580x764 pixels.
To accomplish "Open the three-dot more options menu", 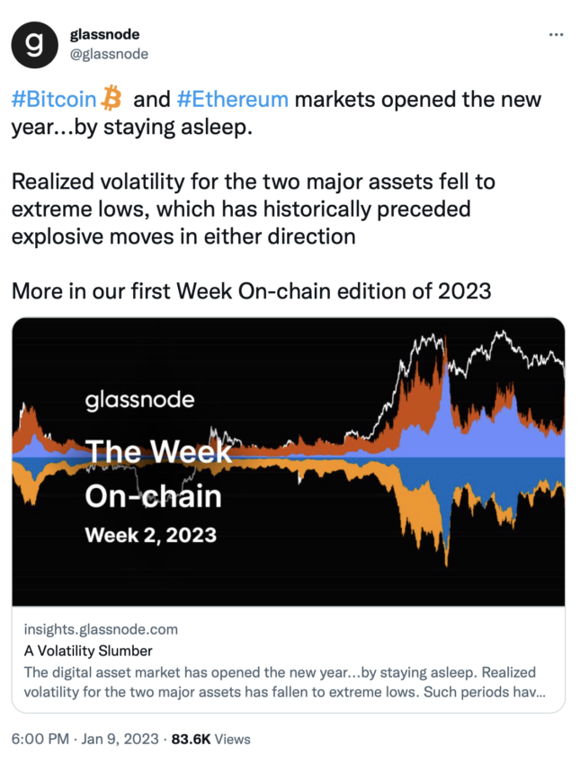I will tap(556, 34).
